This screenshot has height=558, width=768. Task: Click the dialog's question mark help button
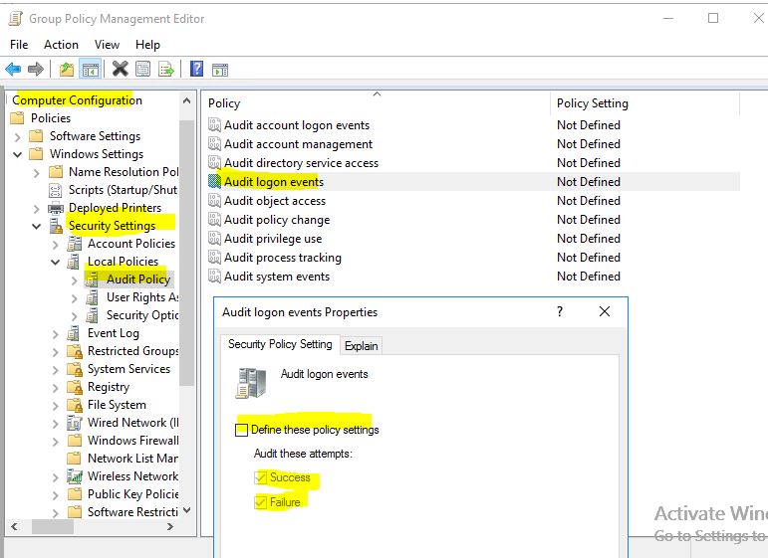pos(560,311)
